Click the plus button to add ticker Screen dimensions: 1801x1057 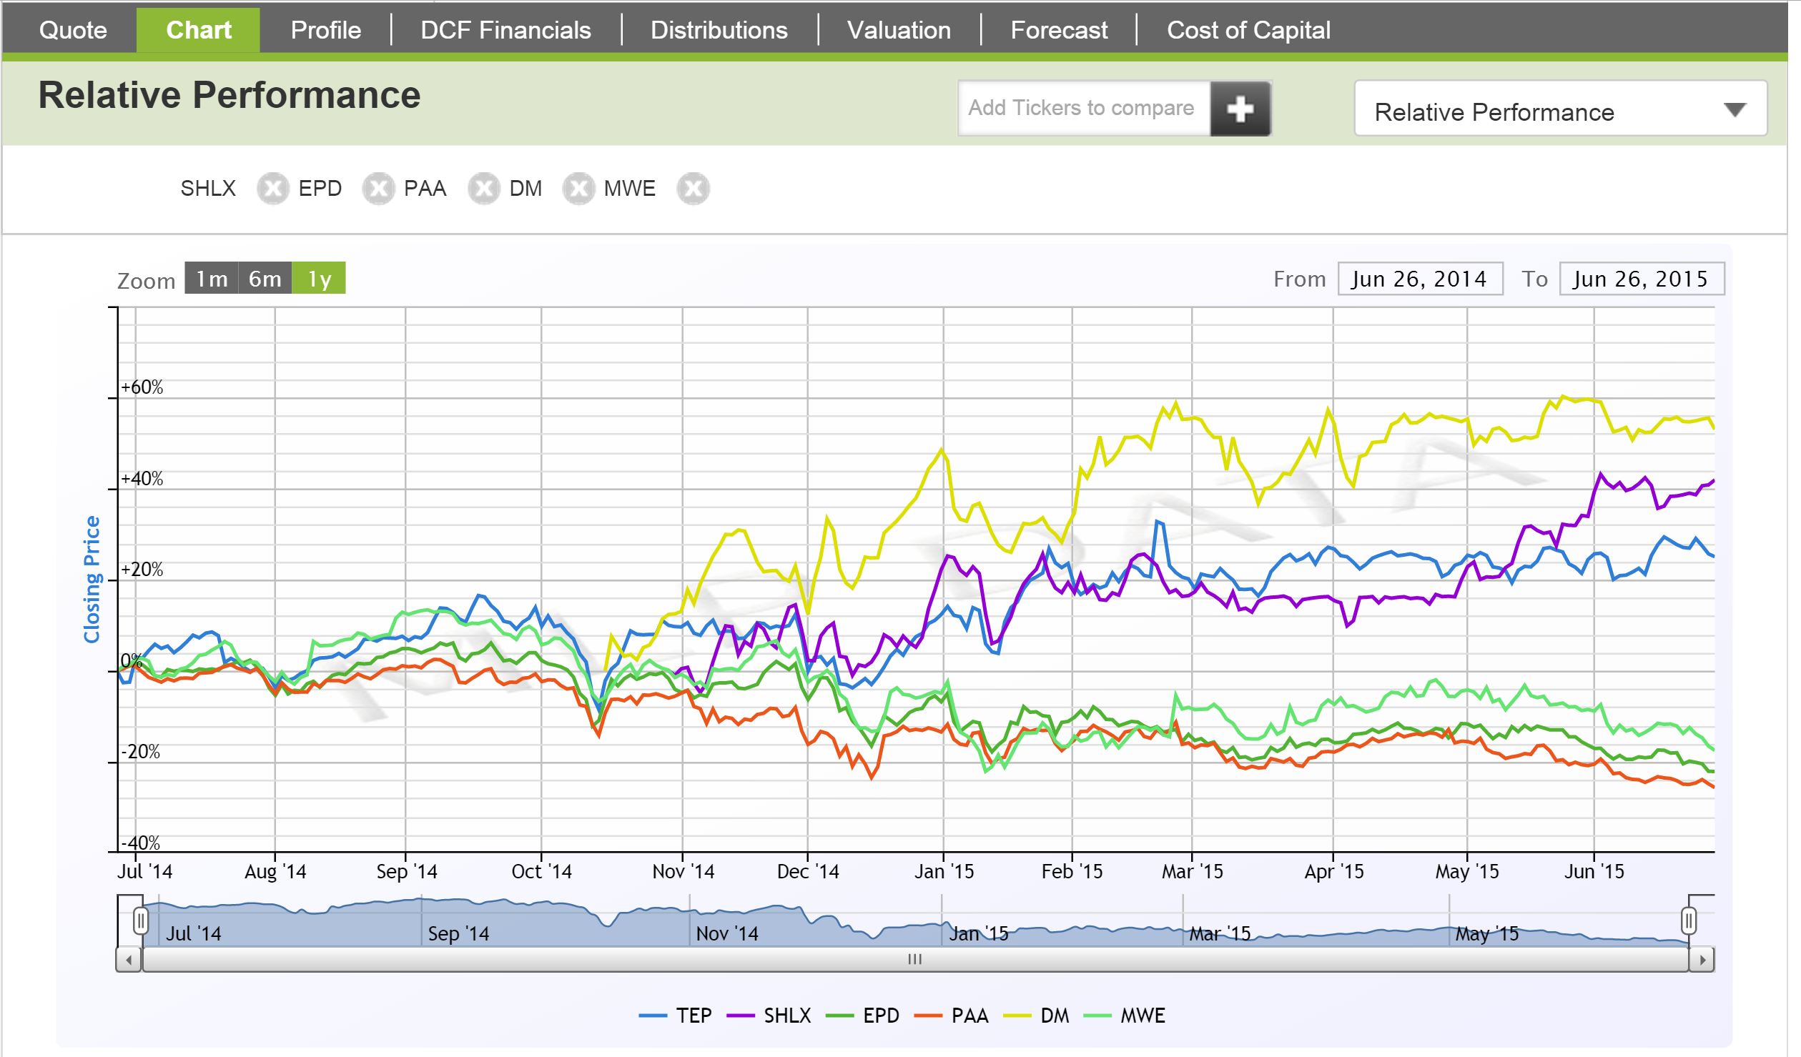click(x=1240, y=109)
